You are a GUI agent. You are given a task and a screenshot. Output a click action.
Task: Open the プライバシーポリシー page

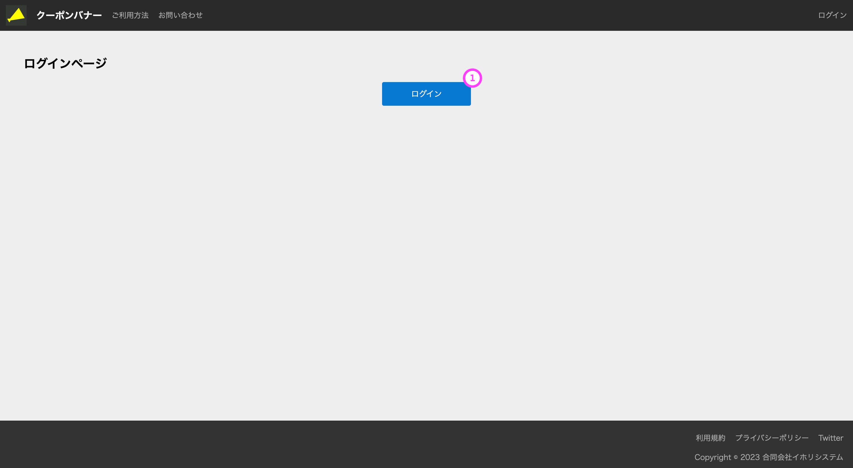pos(772,438)
